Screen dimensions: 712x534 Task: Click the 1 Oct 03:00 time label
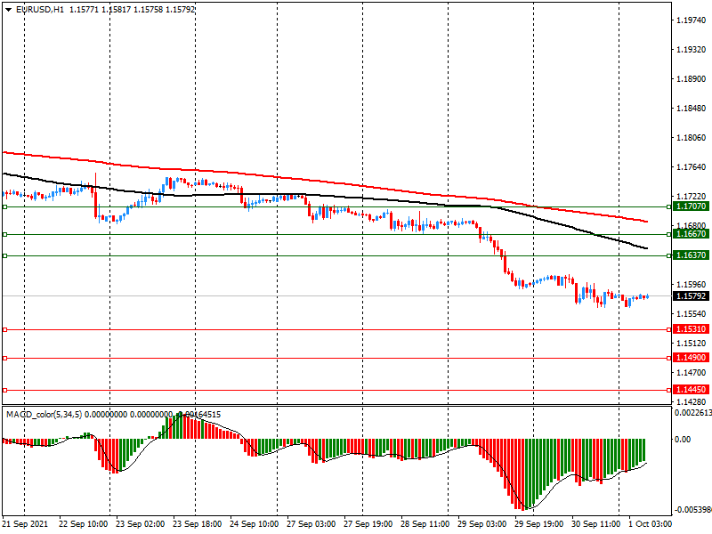click(651, 524)
